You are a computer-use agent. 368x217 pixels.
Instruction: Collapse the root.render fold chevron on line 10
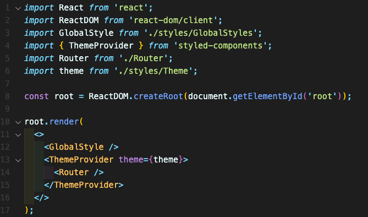pos(18,122)
